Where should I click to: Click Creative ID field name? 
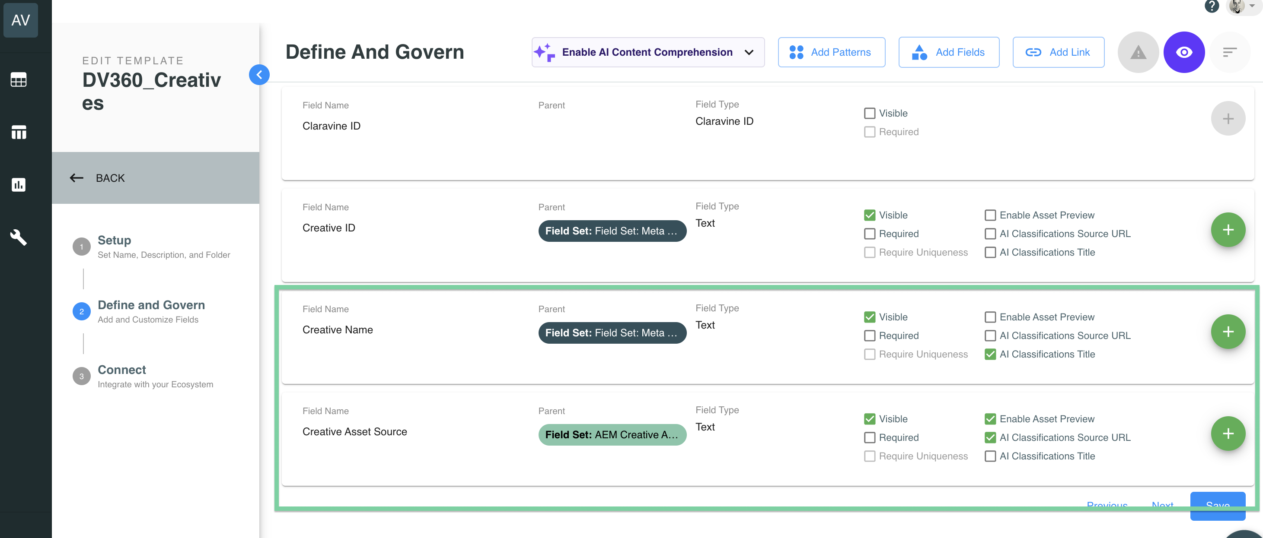329,228
